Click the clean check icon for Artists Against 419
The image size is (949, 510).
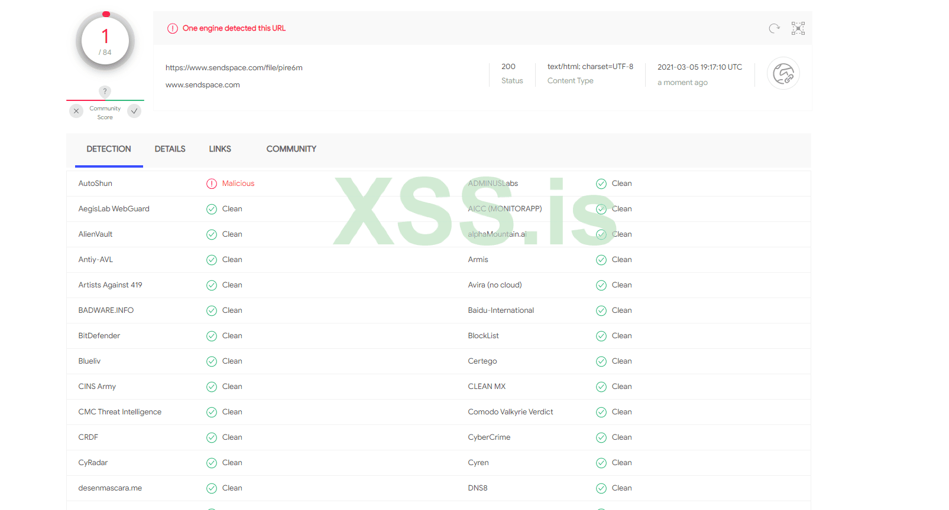tap(212, 285)
